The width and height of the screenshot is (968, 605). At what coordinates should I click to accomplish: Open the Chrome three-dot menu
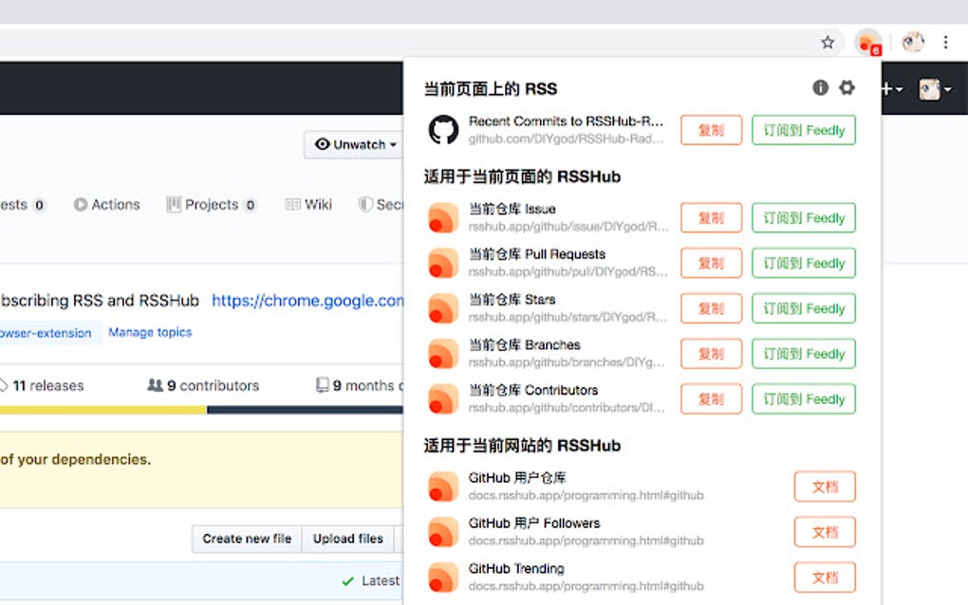[x=945, y=42]
